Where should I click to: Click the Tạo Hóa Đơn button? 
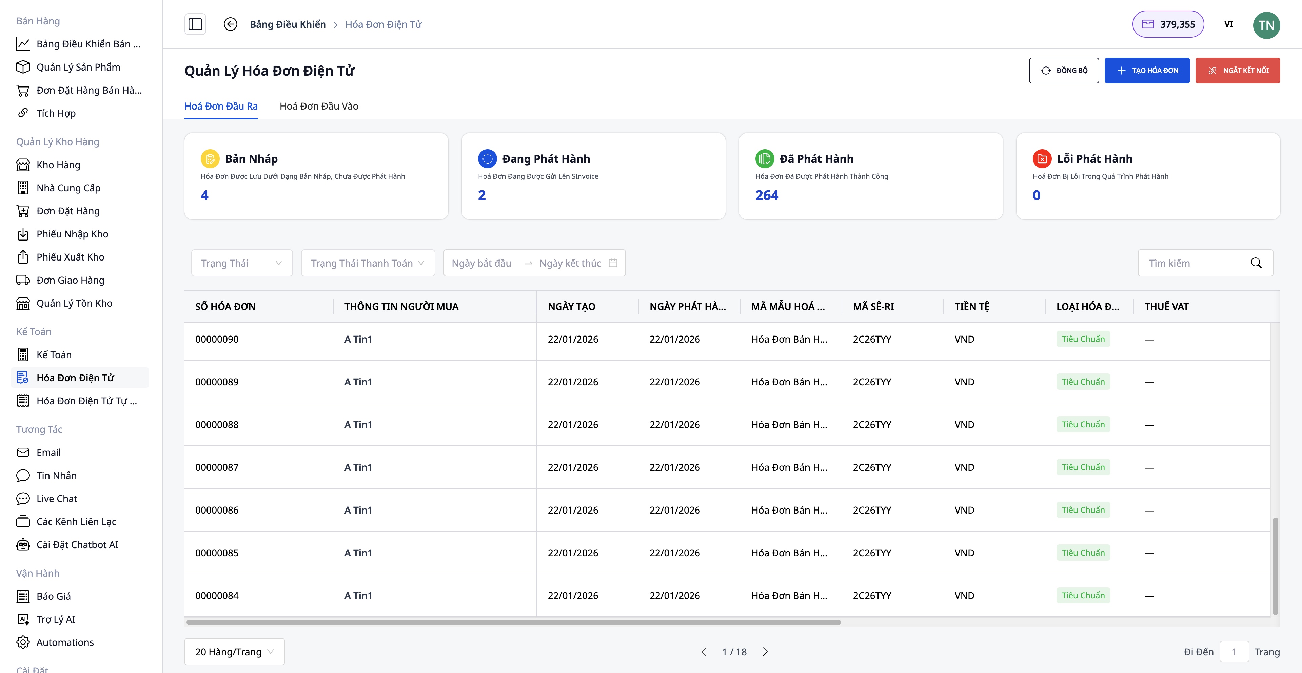1147,70
